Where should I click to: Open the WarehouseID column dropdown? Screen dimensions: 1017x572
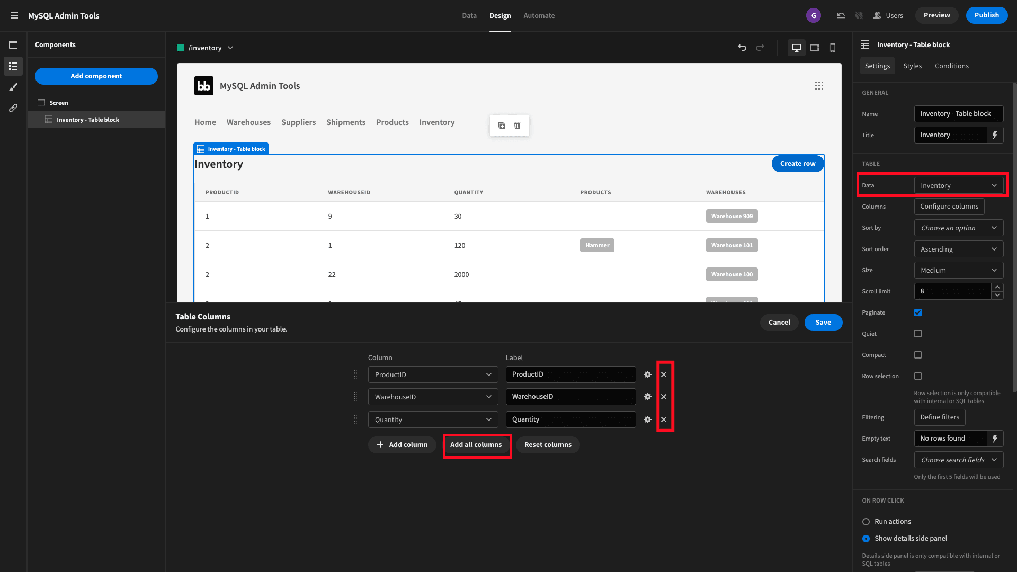pyautogui.click(x=433, y=397)
